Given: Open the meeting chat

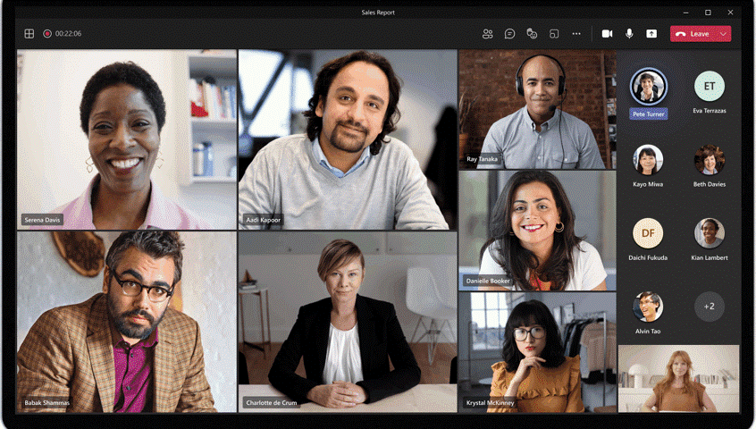Looking at the screenshot, I should point(509,34).
